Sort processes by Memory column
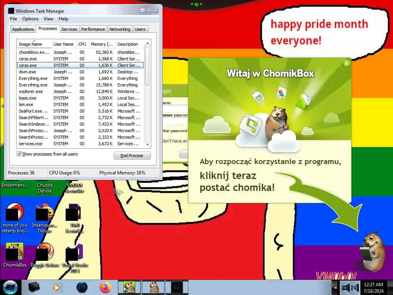This screenshot has height=295, width=393. (x=102, y=44)
